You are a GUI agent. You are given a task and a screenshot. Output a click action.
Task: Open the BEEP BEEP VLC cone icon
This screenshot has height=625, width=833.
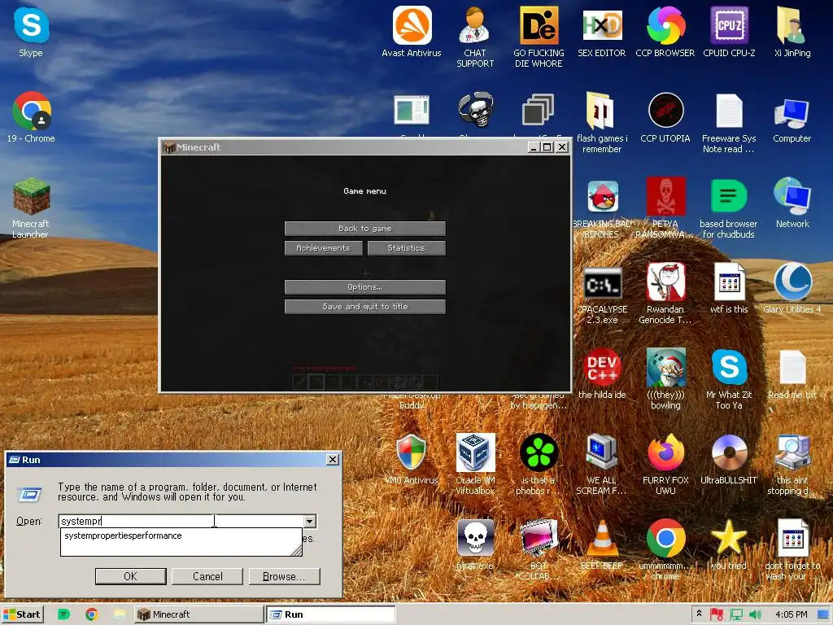click(x=602, y=545)
